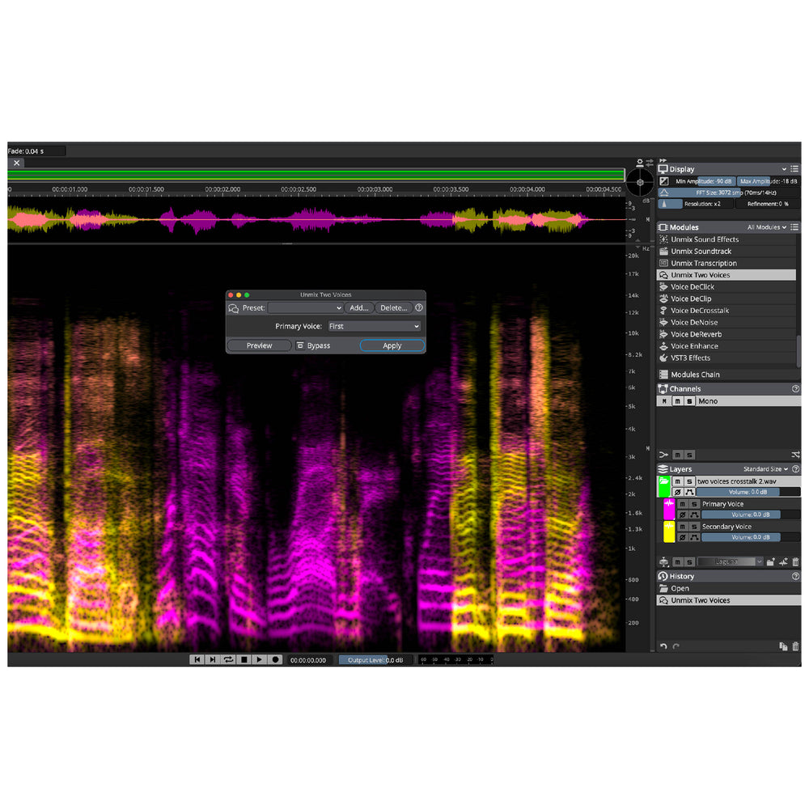This screenshot has height=809, width=809.
Task: Solo the Primary Voice layer
Action: (x=694, y=504)
